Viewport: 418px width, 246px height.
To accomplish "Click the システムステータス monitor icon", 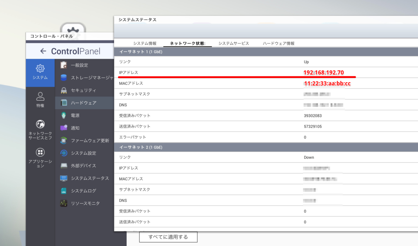I will (x=63, y=178).
